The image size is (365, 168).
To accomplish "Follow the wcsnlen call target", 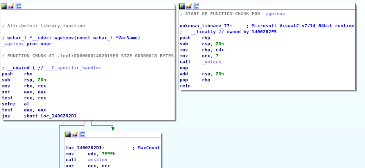I will [x=98, y=160].
